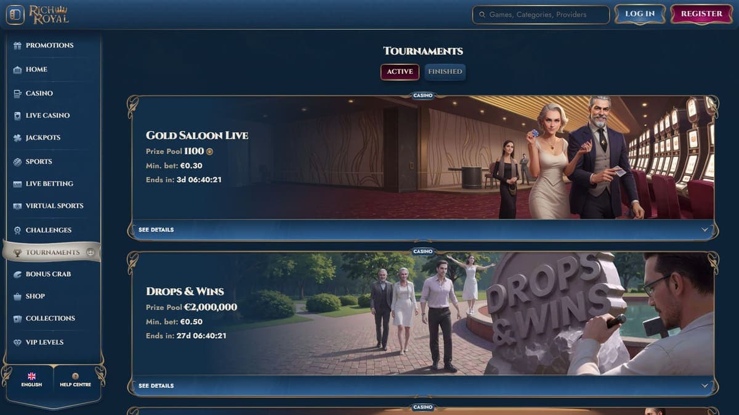Click the UK flag language icon
This screenshot has height=415, width=739.
click(x=31, y=376)
